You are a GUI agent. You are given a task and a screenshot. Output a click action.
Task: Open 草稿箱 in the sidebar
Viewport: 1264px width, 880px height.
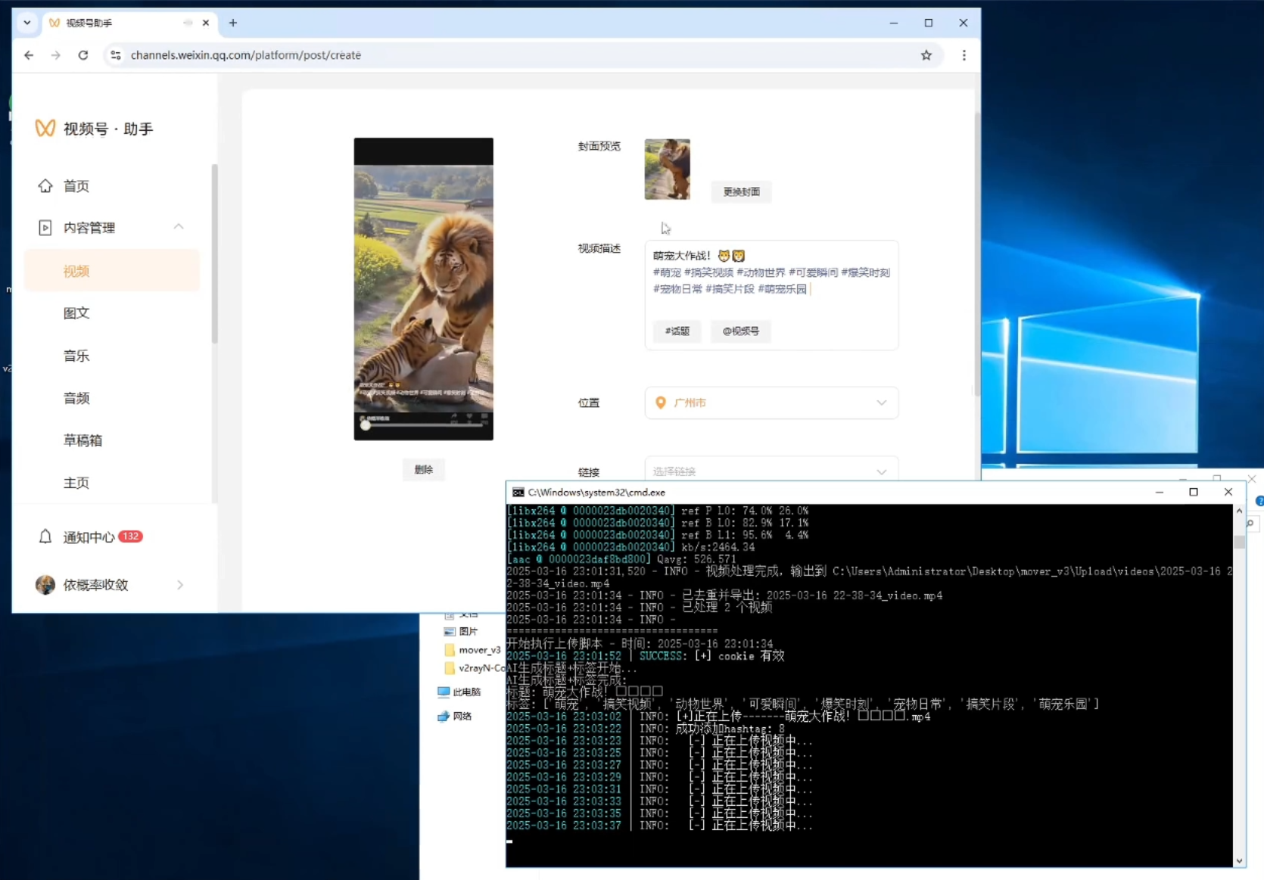83,440
